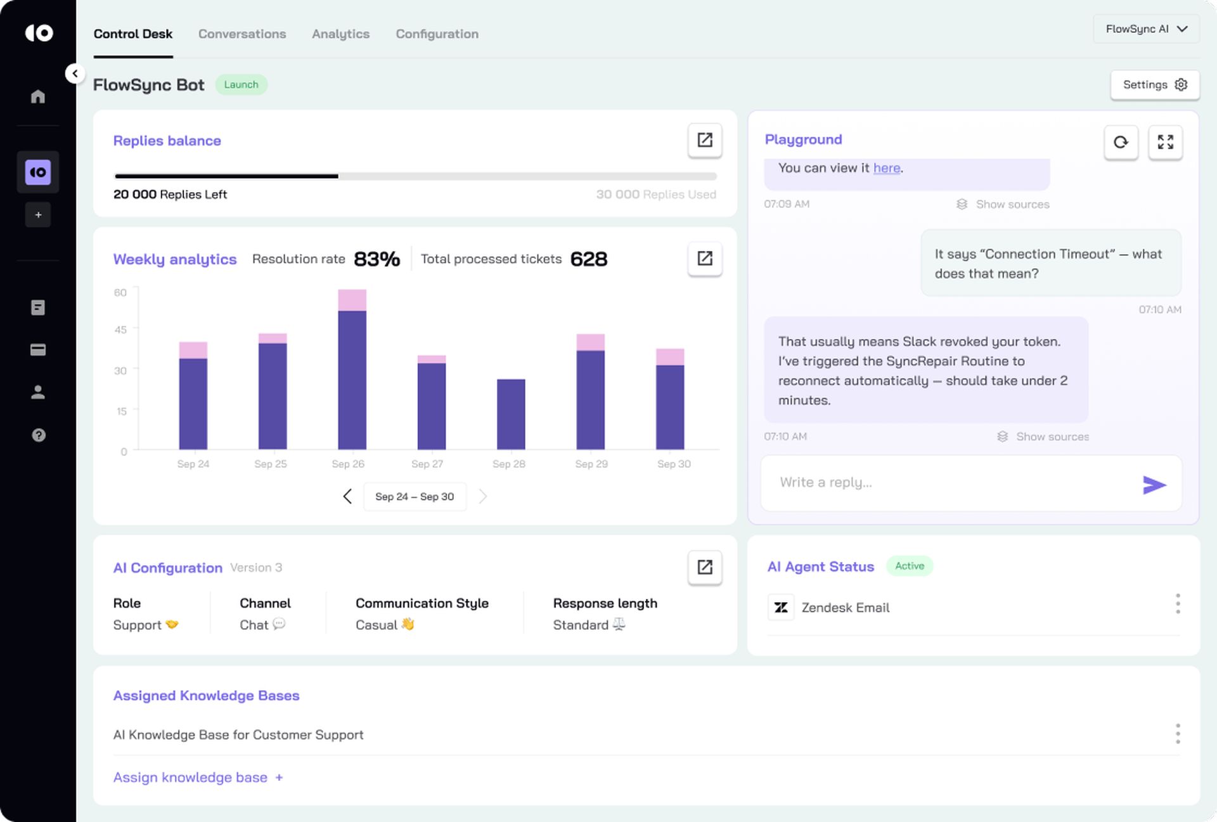Open the Analytics tab
1217x822 pixels.
pos(340,34)
